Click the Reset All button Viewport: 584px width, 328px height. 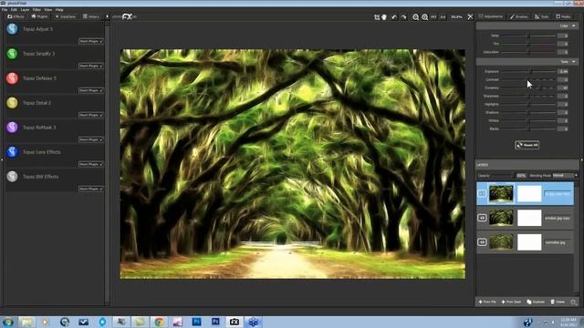tap(527, 145)
